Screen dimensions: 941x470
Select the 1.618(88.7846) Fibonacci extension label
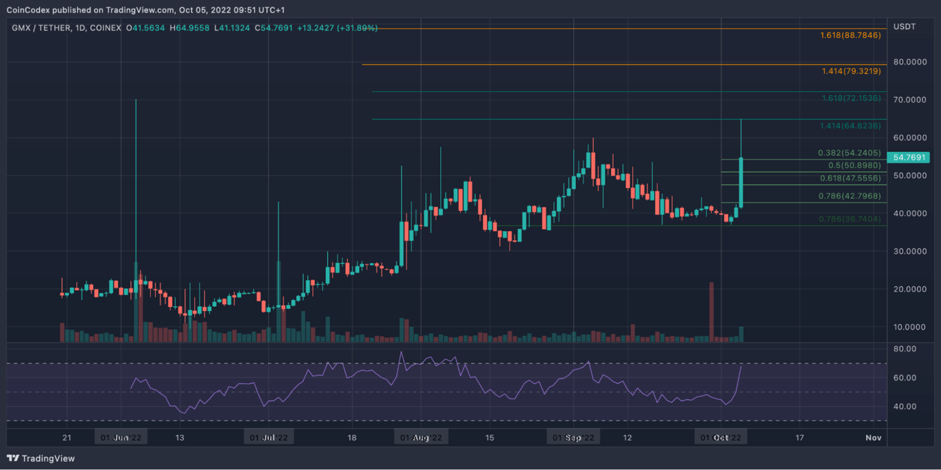(850, 35)
